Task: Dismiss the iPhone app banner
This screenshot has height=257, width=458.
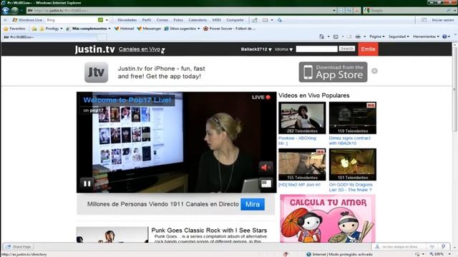Action: tap(374, 71)
